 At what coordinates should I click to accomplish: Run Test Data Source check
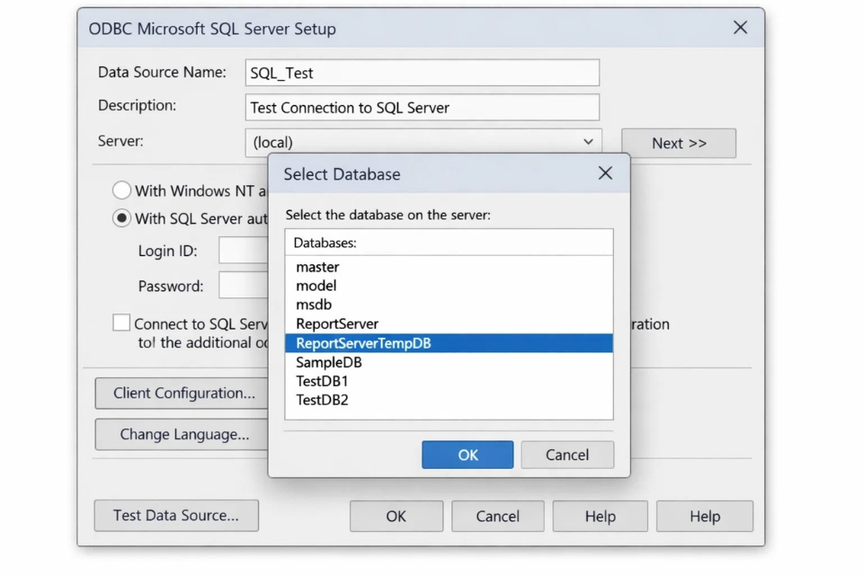click(176, 516)
